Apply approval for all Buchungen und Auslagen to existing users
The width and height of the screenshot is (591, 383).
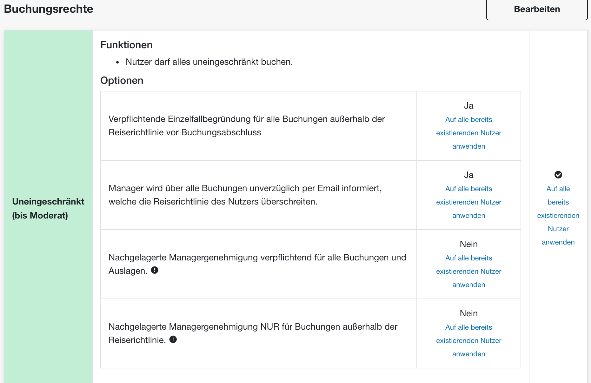point(468,271)
